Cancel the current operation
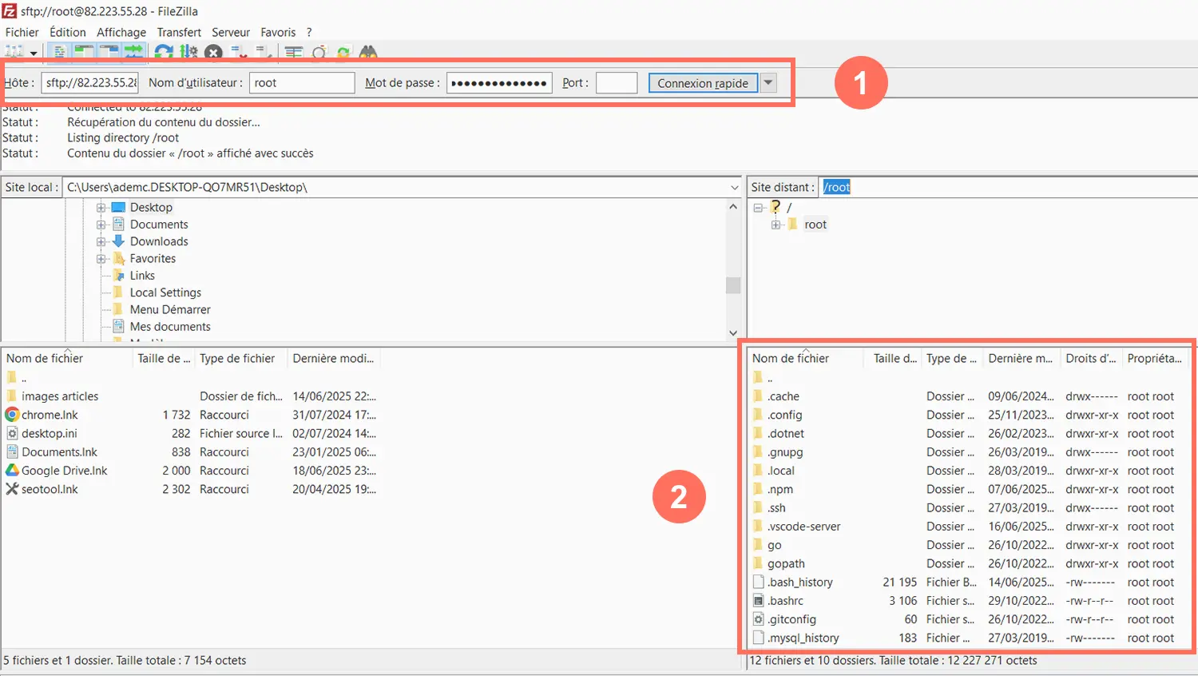Screen dimensions: 1198x676 coord(213,52)
